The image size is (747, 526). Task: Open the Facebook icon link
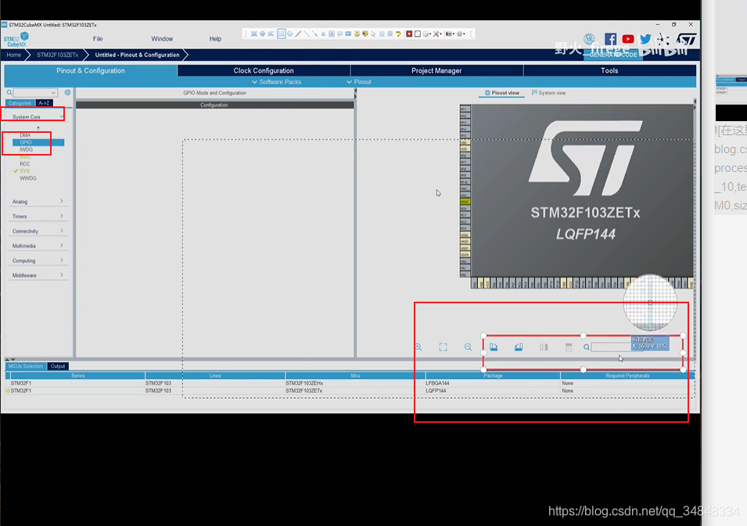[x=610, y=39]
